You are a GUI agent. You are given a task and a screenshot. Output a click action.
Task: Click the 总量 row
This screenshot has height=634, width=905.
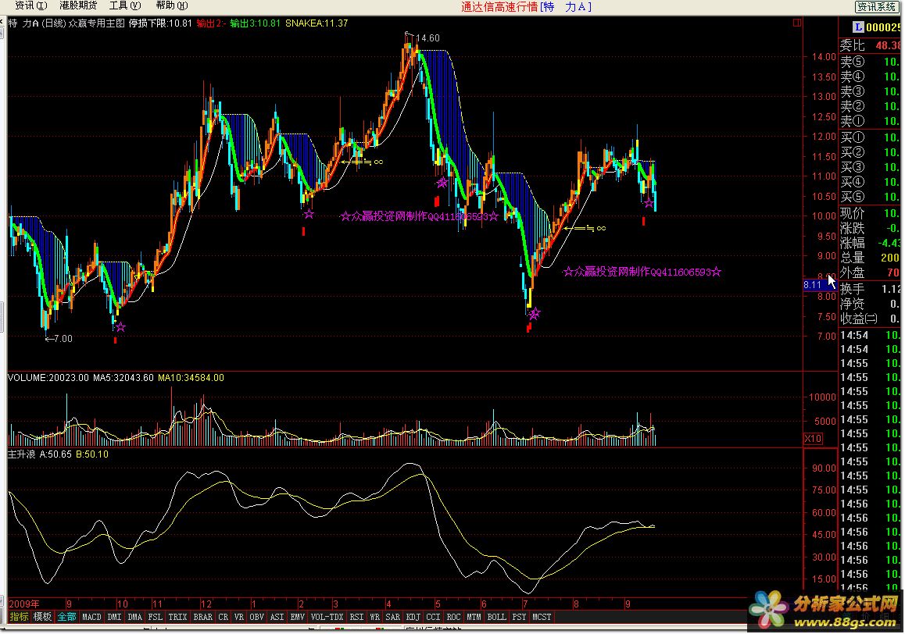tap(871, 258)
